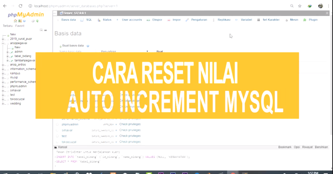
Task: Switch to the Favorit sidebar tab
Action: click(20, 26)
